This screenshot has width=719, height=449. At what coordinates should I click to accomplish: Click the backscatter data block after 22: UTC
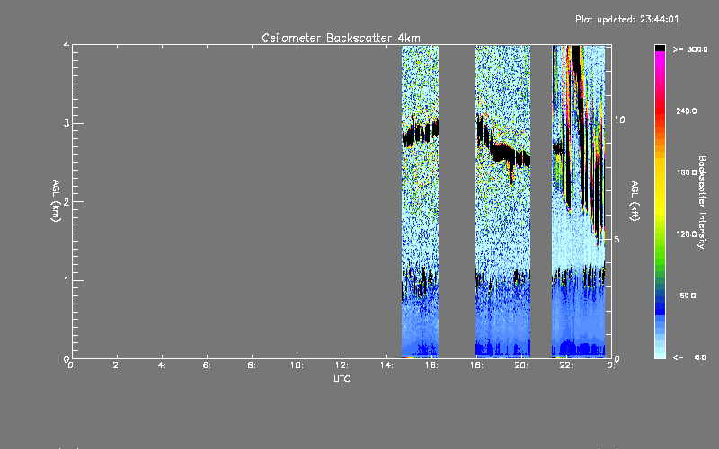coord(579,201)
